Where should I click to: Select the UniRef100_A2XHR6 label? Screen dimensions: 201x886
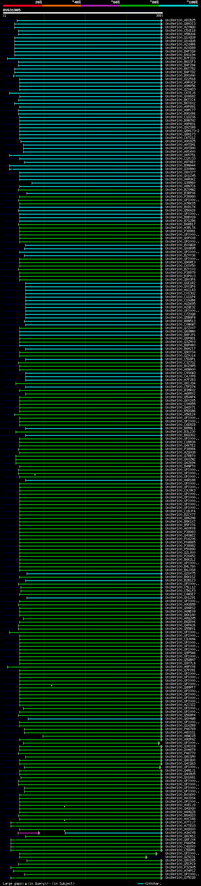180,44
